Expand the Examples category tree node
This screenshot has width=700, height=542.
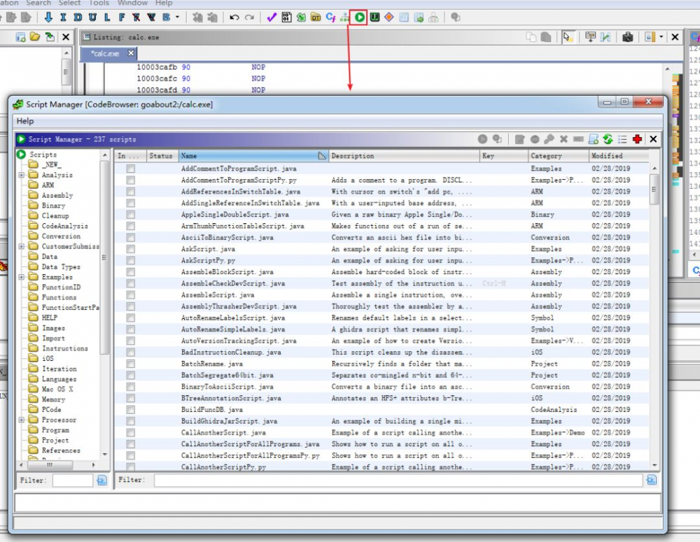tap(22, 277)
